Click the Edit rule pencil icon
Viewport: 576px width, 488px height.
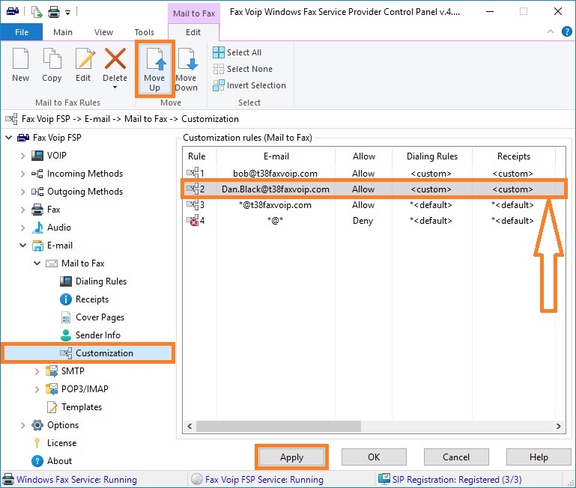pos(84,58)
